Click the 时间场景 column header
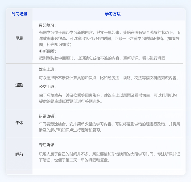The height and width of the screenshot is (182, 191). click(x=19, y=14)
